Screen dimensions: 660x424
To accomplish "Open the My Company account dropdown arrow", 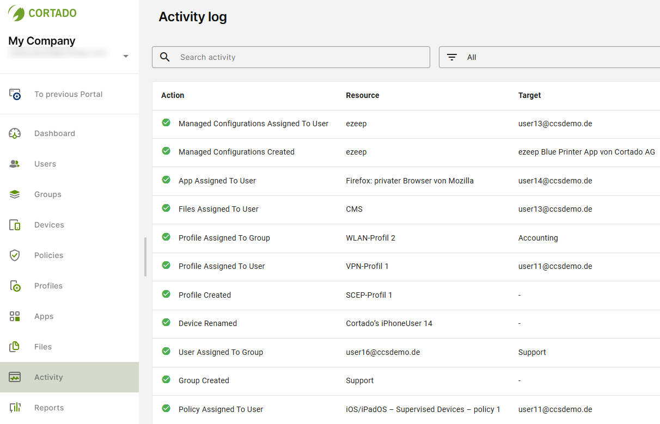I will 126,56.
